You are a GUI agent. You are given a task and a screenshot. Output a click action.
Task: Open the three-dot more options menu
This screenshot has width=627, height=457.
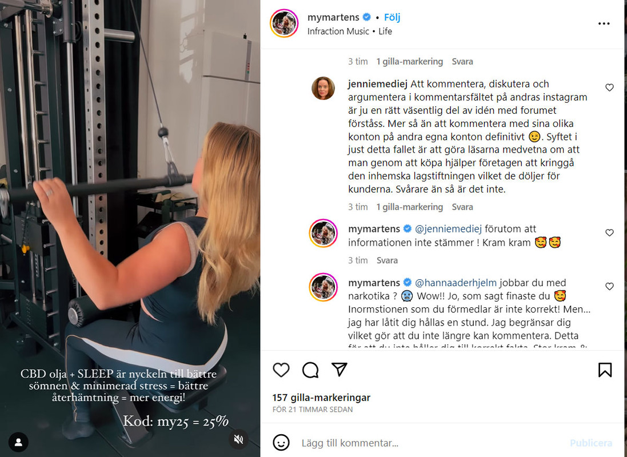[604, 23]
